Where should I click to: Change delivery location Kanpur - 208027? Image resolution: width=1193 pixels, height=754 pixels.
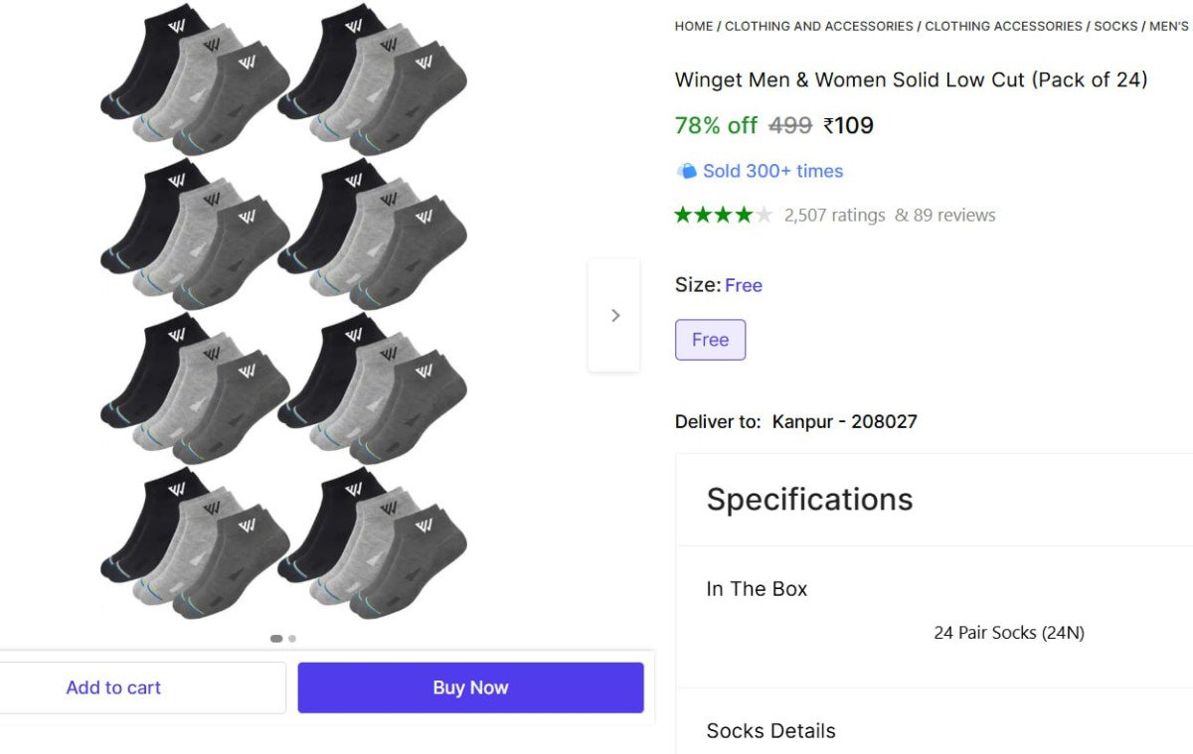(x=844, y=421)
